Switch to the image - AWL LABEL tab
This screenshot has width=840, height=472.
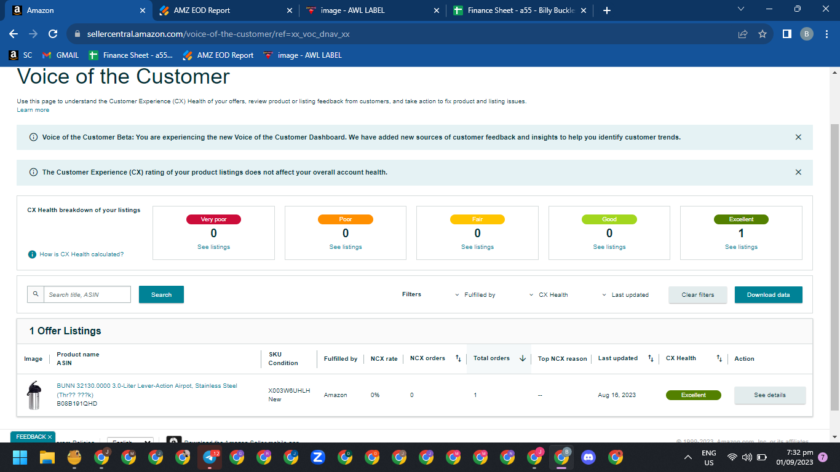click(x=371, y=10)
